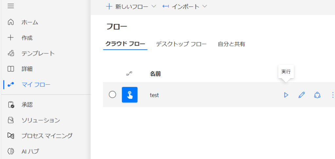Open 作成 in the sidebar
The width and height of the screenshot is (335, 159).
27,38
